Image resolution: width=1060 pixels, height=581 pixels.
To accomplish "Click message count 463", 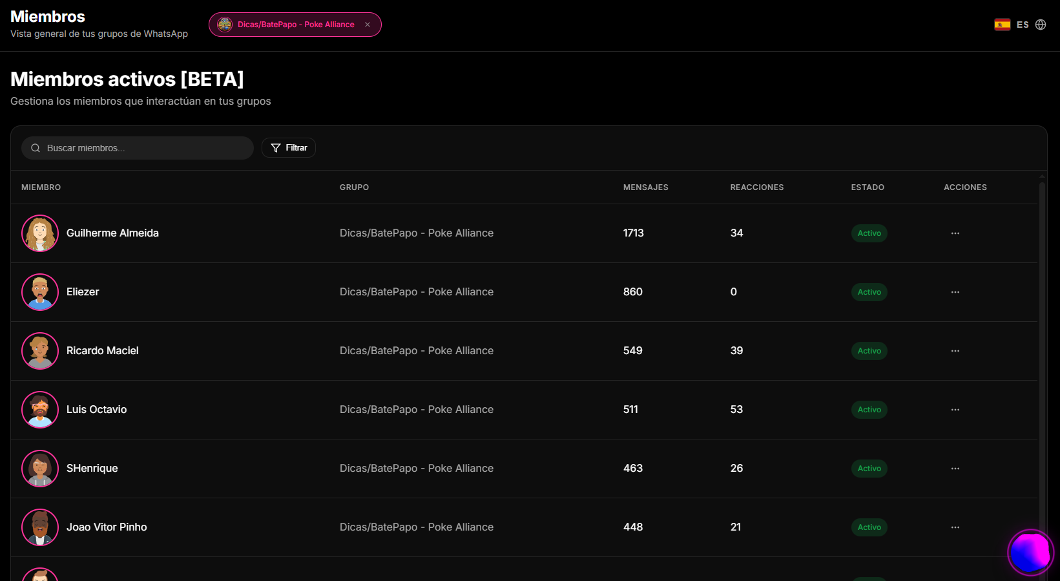I will (x=633, y=469).
